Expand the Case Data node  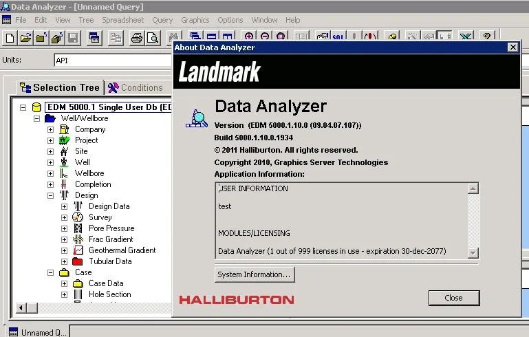(x=65, y=283)
